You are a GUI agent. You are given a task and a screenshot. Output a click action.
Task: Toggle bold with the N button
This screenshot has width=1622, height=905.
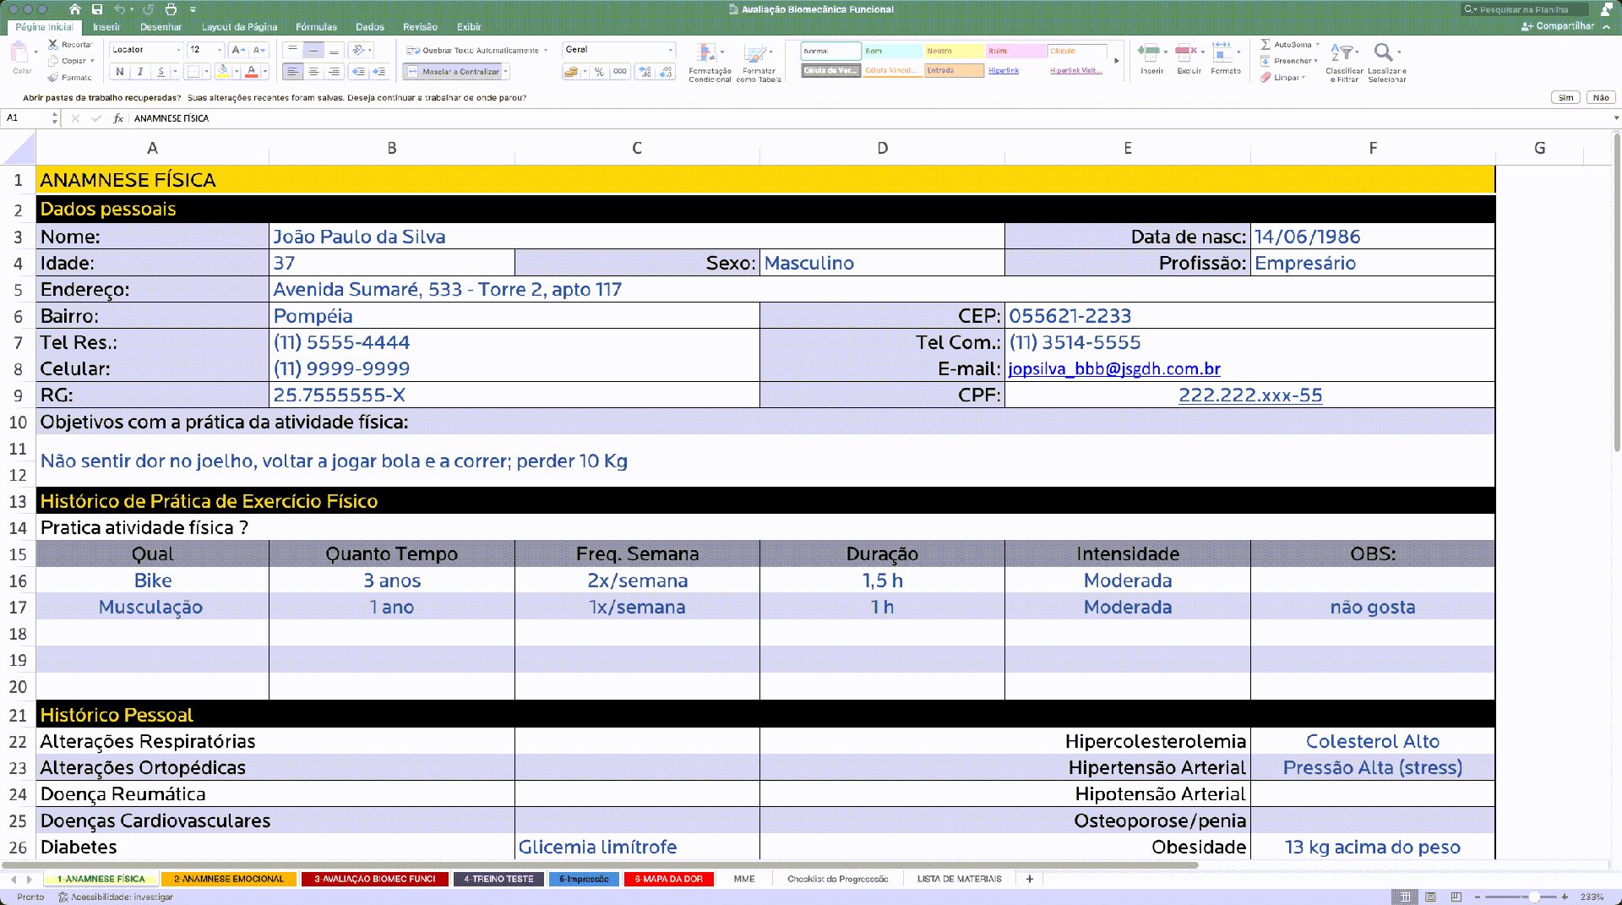click(x=120, y=72)
